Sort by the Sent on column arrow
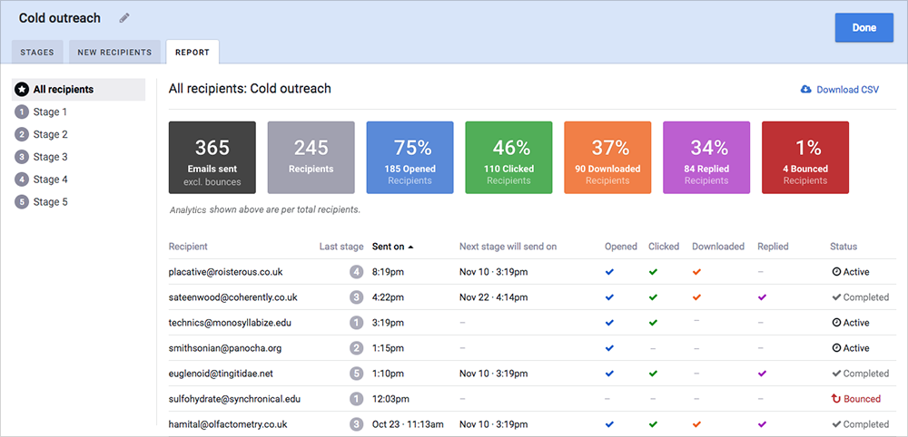908x437 pixels. coord(410,247)
